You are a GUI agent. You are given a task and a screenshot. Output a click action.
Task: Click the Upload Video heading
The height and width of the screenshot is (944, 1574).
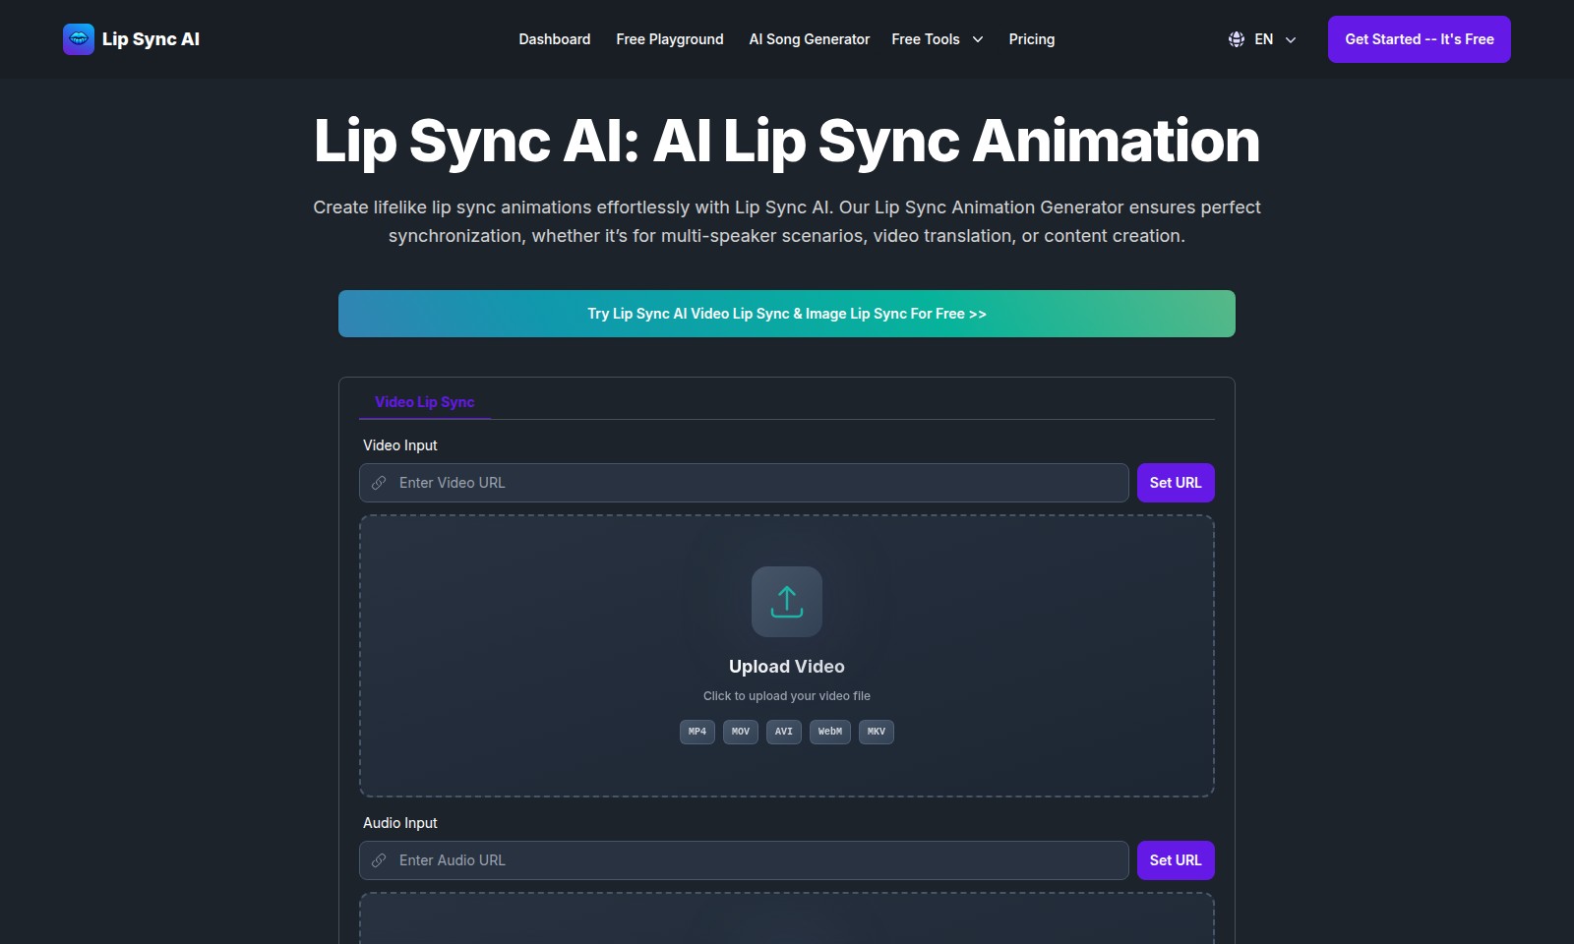point(787,667)
